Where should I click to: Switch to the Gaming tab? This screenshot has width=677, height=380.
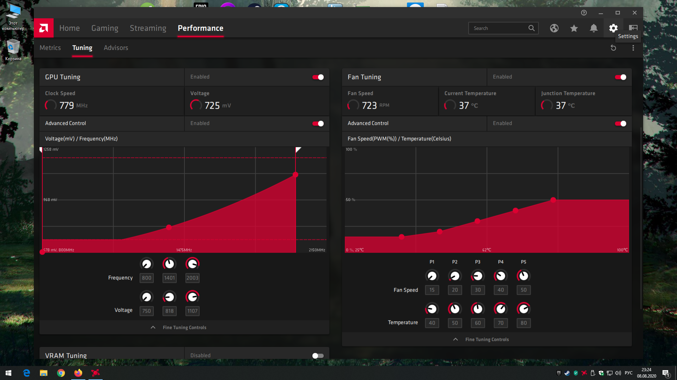105,28
